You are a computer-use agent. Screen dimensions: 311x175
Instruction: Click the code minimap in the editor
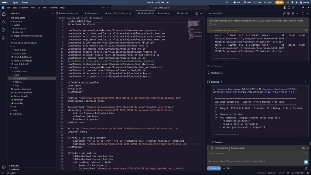tap(195, 29)
